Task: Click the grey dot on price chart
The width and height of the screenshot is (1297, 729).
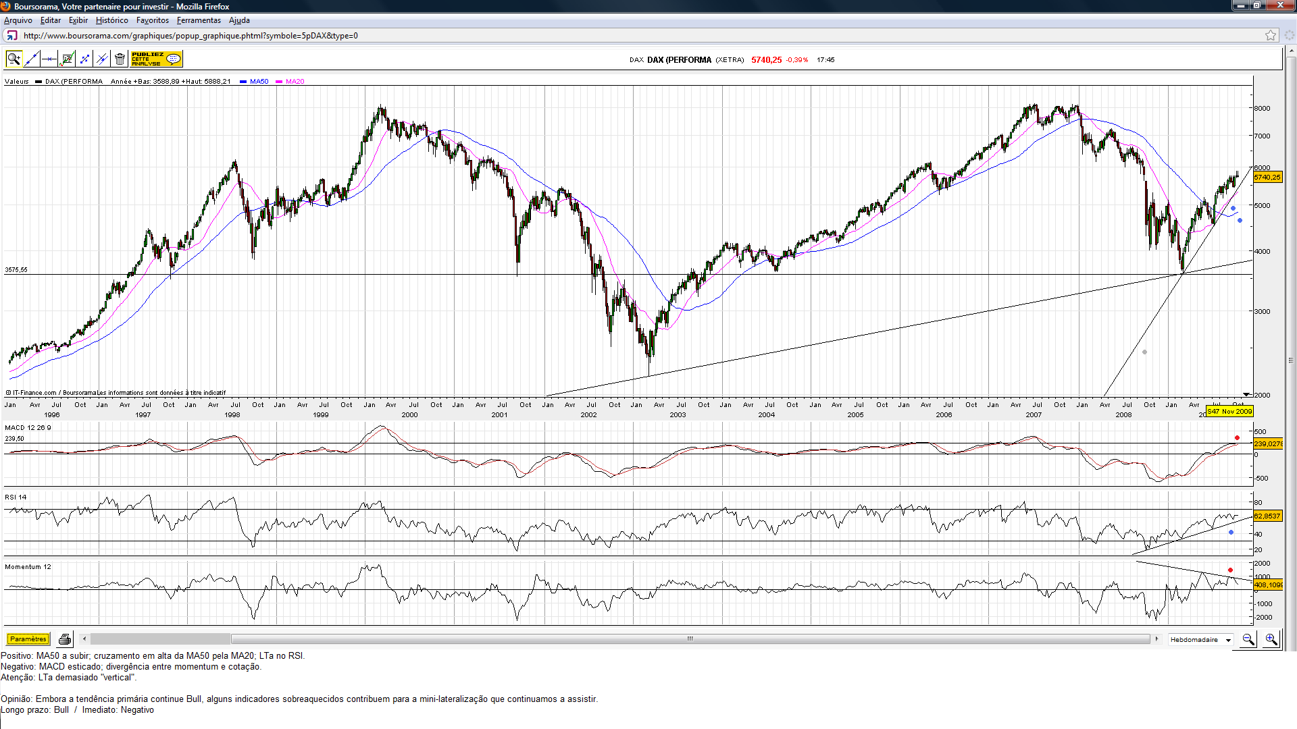Action: (1144, 352)
